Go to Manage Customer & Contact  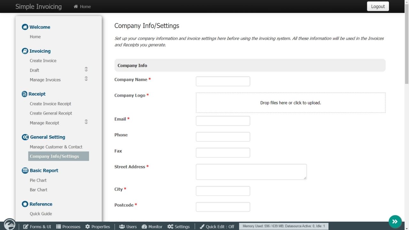pyautogui.click(x=56, y=147)
